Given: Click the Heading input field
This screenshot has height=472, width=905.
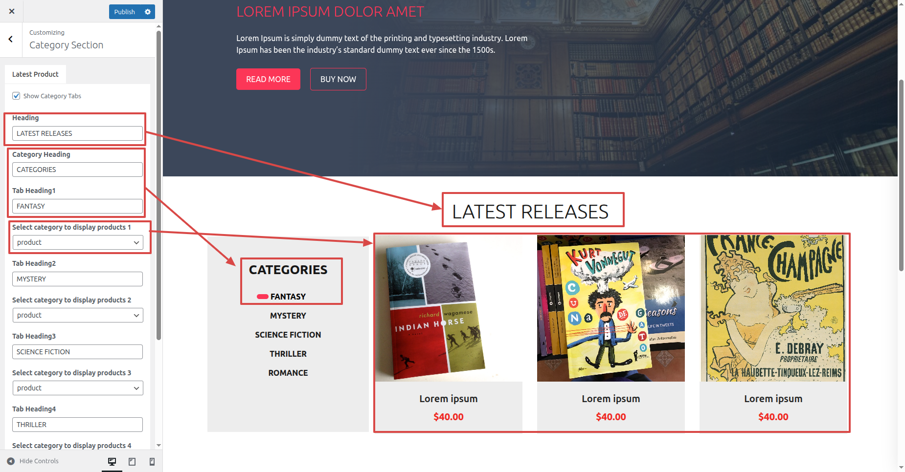Looking at the screenshot, I should (77, 133).
